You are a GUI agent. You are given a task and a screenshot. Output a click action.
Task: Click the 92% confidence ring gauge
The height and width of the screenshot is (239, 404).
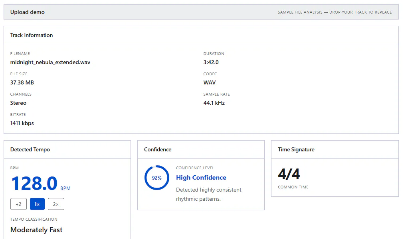click(x=156, y=178)
